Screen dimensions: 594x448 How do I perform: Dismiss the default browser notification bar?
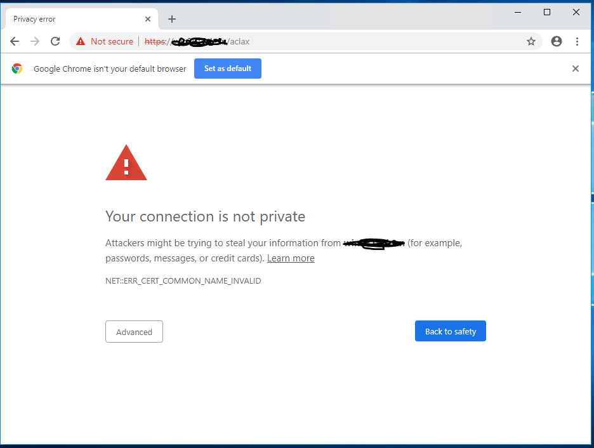click(x=575, y=68)
